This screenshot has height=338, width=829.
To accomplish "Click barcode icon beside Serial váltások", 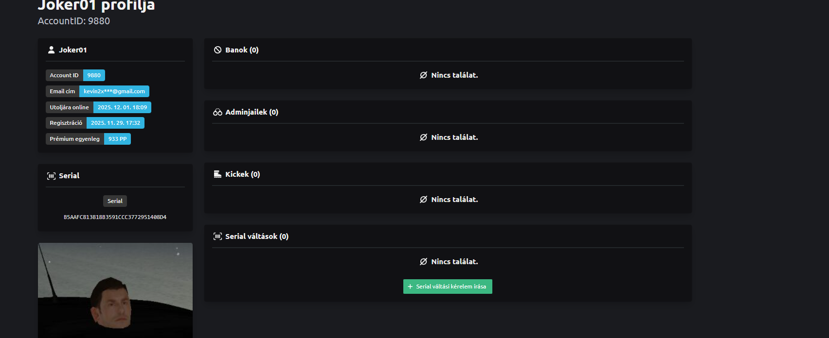I will [217, 237].
